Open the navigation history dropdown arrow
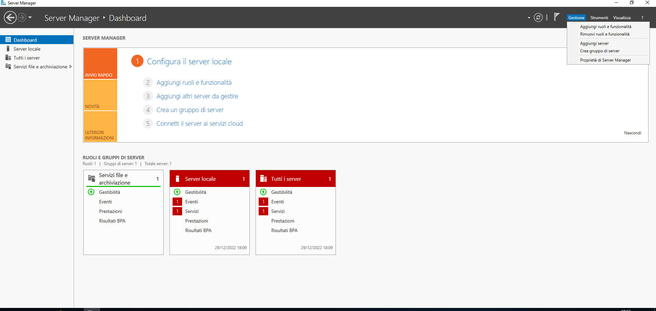 [30, 17]
